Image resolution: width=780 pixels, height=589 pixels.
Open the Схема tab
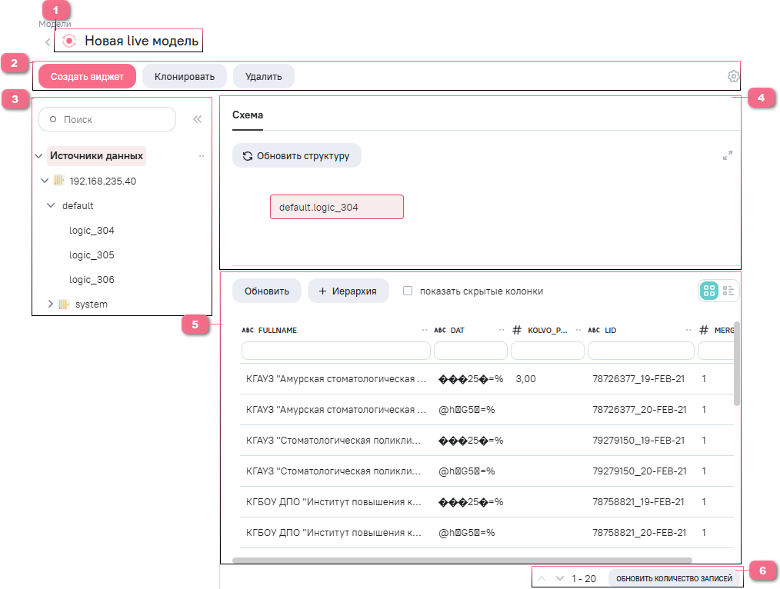click(248, 115)
